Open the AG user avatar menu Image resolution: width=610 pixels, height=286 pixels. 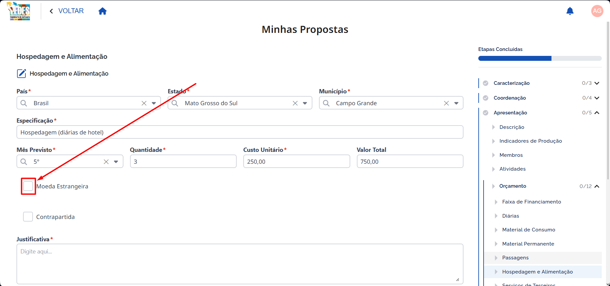[x=597, y=11]
